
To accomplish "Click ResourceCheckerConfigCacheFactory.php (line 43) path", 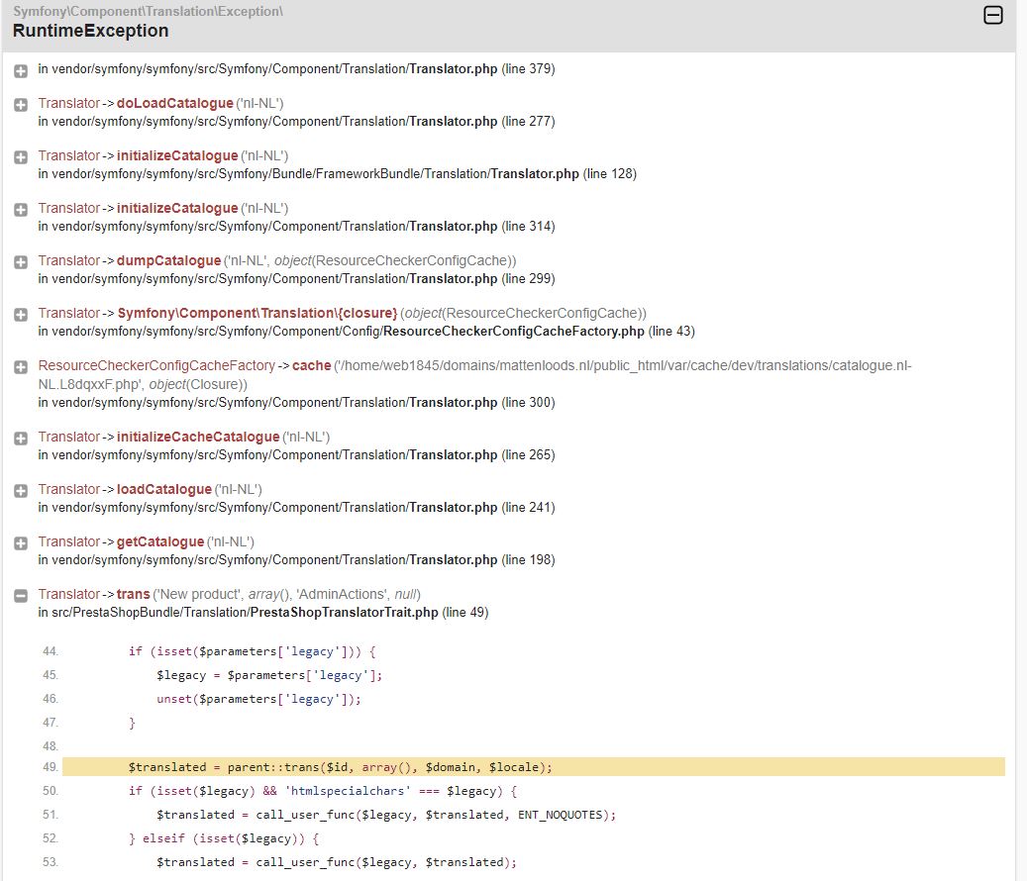I will pyautogui.click(x=366, y=331).
